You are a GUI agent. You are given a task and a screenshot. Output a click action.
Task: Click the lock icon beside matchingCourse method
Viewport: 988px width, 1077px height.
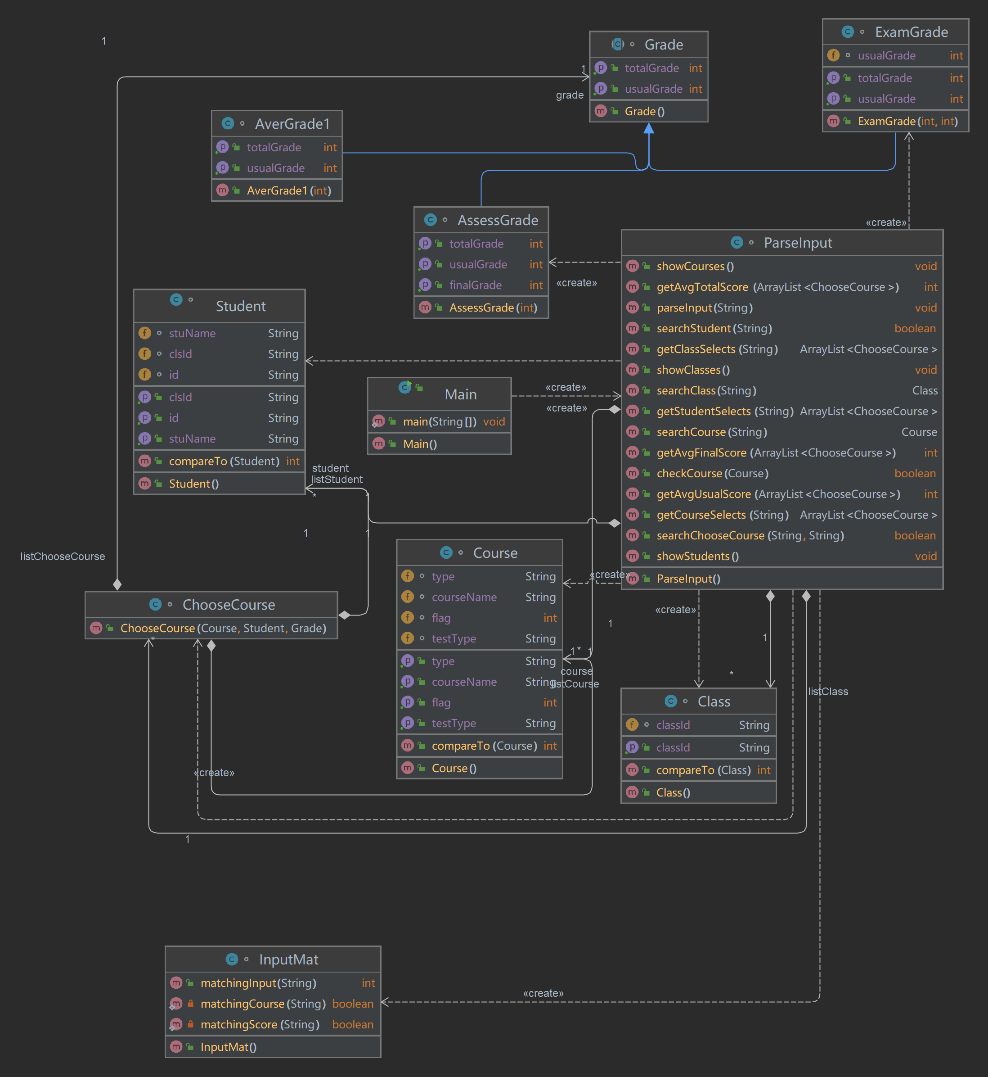[190, 1003]
